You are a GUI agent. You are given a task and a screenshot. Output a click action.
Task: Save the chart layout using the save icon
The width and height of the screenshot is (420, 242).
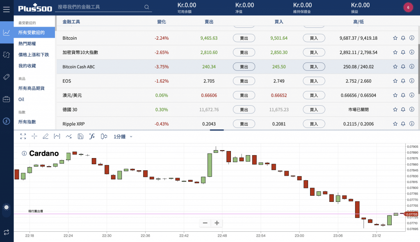pos(80,136)
